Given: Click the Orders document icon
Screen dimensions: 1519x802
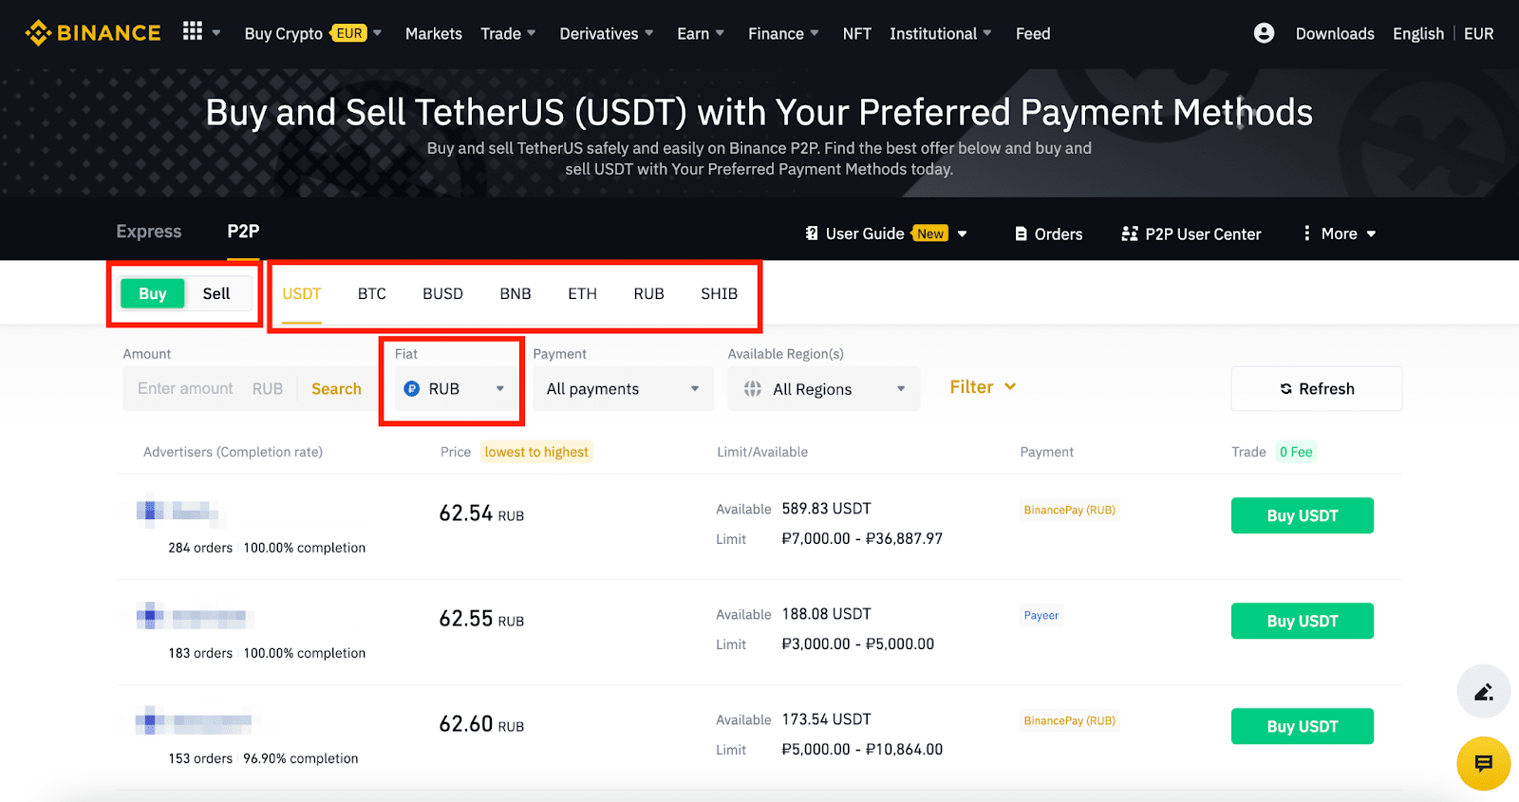Looking at the screenshot, I should point(1022,233).
